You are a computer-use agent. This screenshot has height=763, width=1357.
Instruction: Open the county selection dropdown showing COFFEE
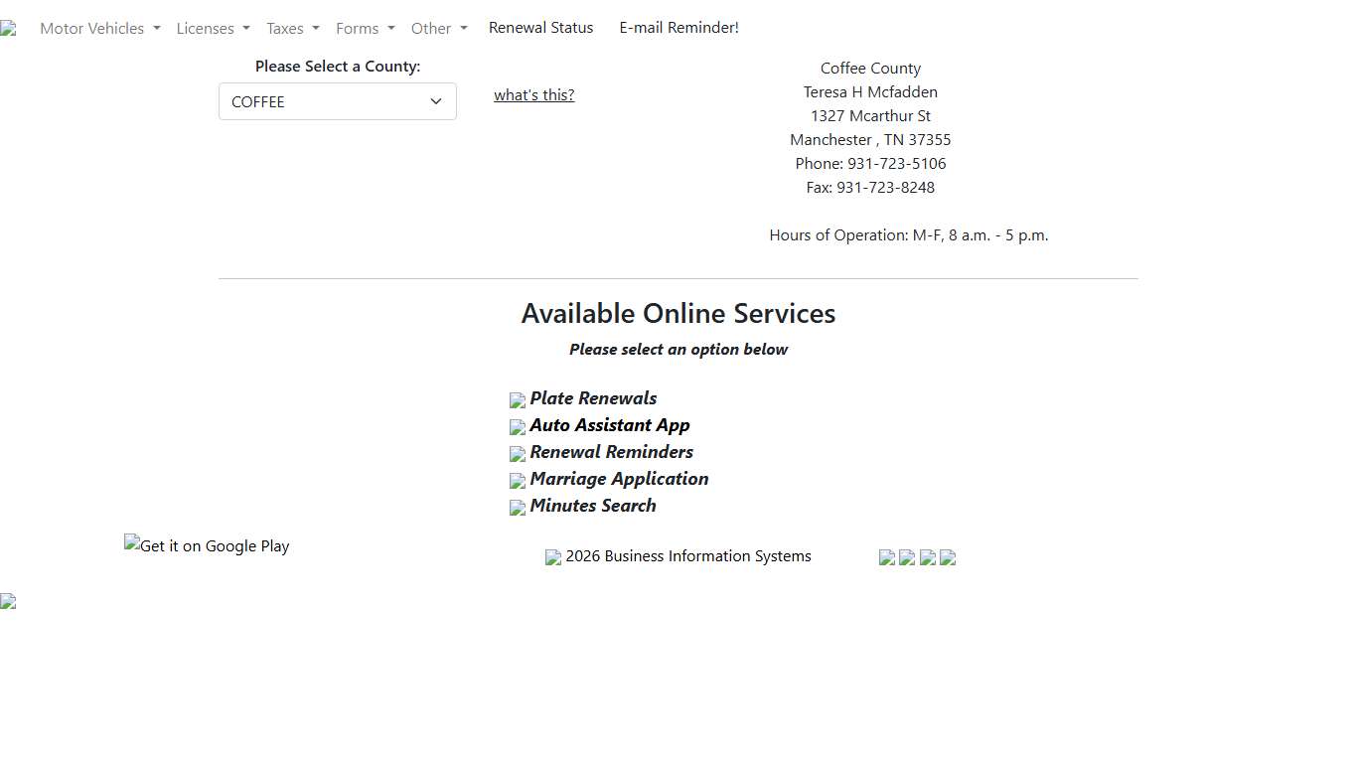[338, 101]
